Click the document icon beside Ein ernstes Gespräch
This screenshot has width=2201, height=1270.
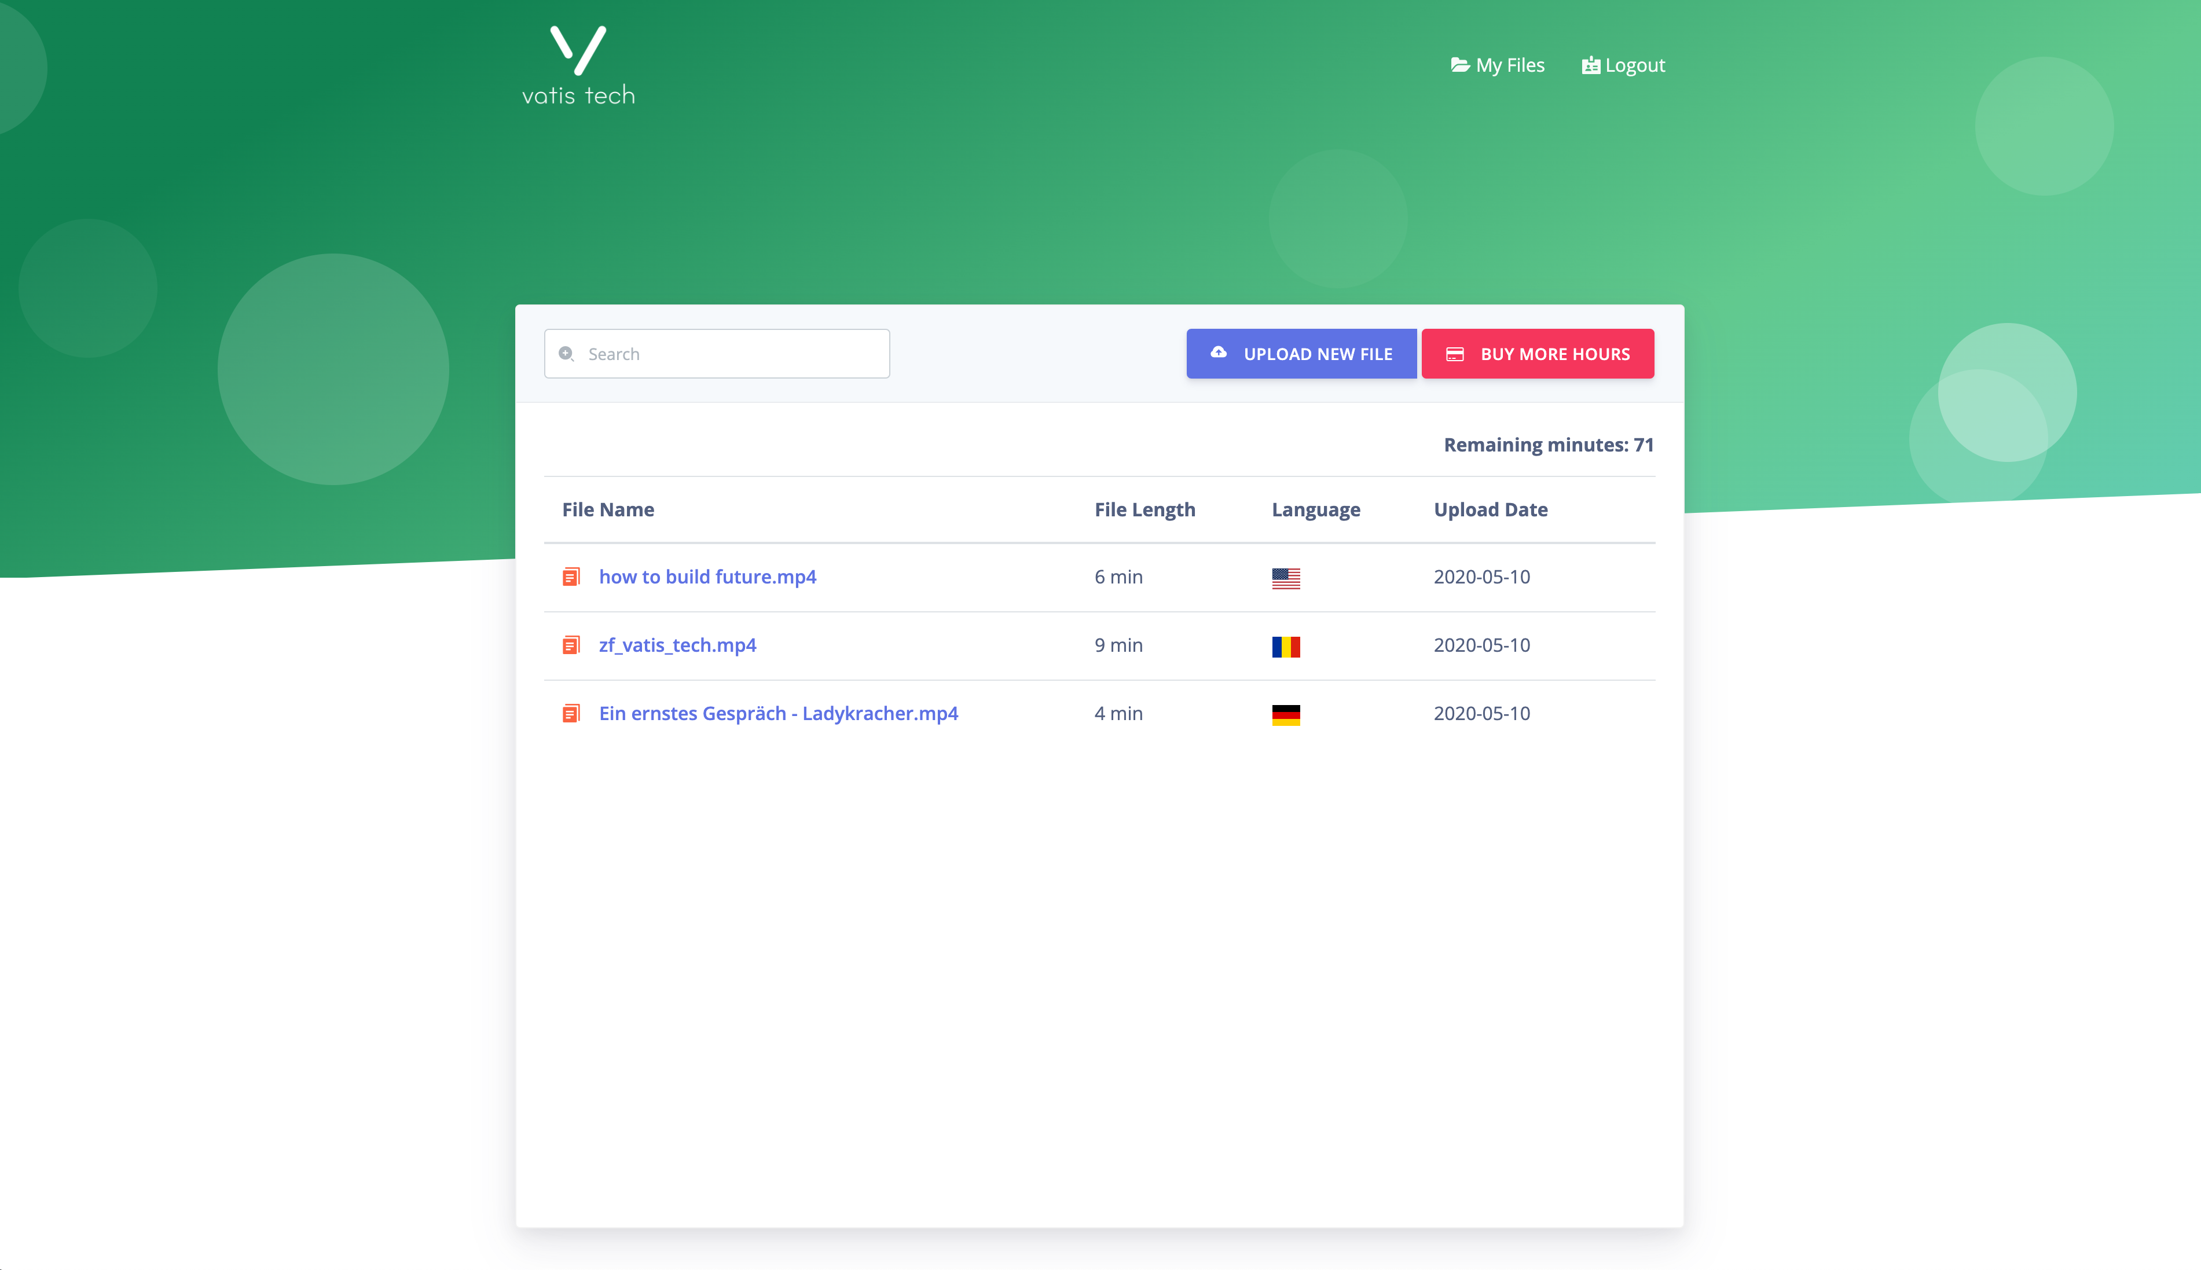coord(571,714)
